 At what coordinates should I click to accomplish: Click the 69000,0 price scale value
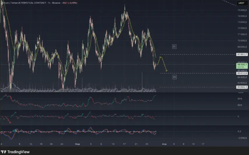point(242,47)
